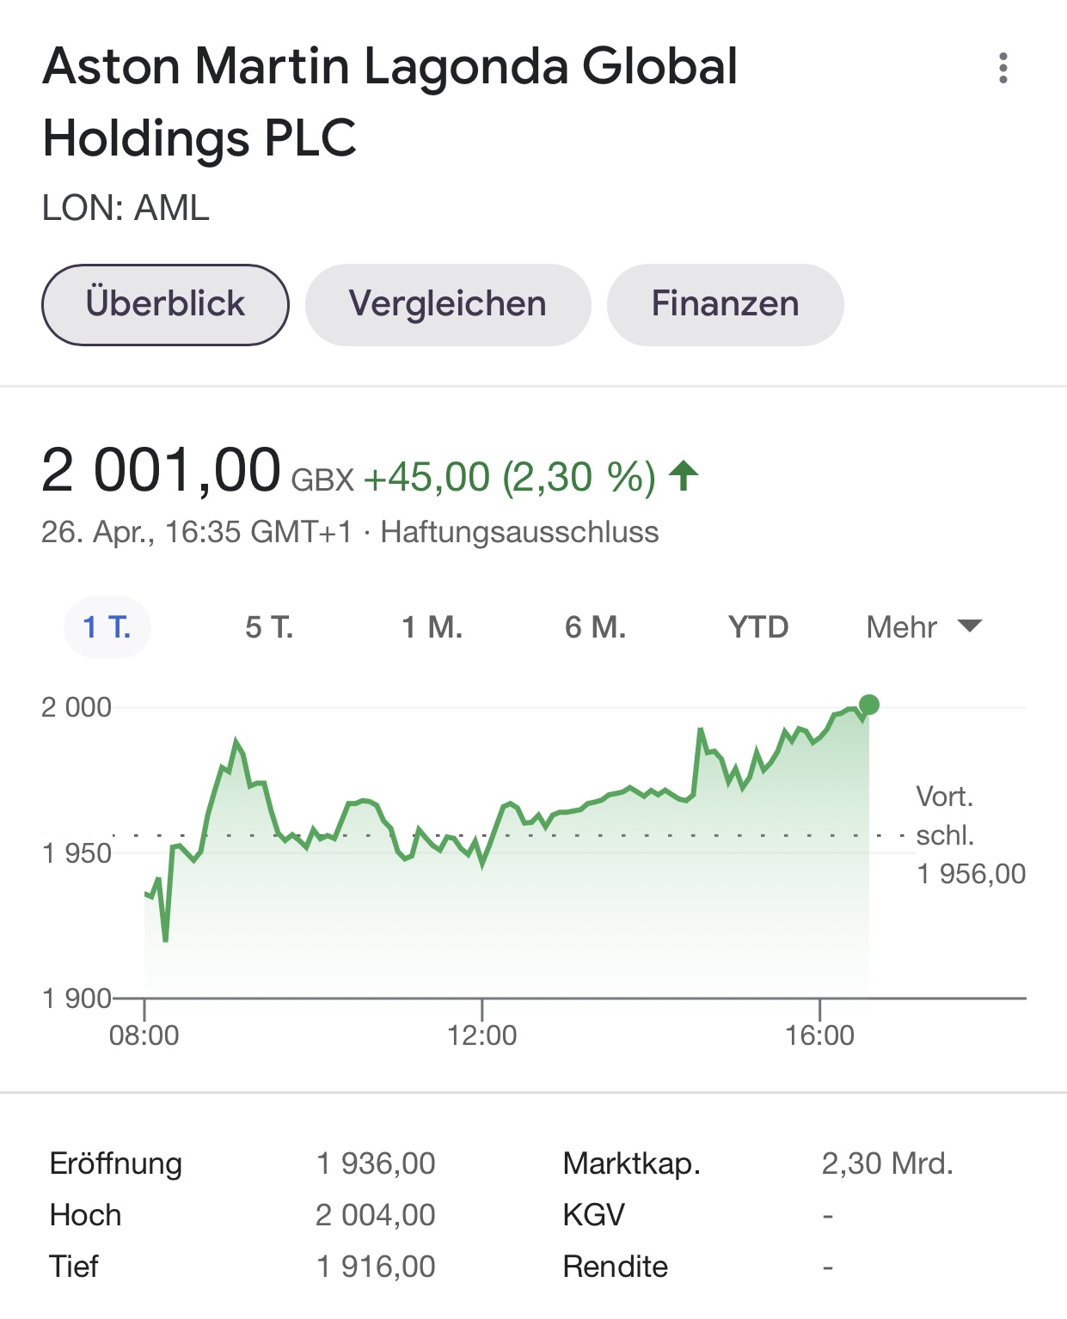The width and height of the screenshot is (1067, 1319).
Task: Click the 16:00 marker on chart axis
Action: (x=819, y=1035)
